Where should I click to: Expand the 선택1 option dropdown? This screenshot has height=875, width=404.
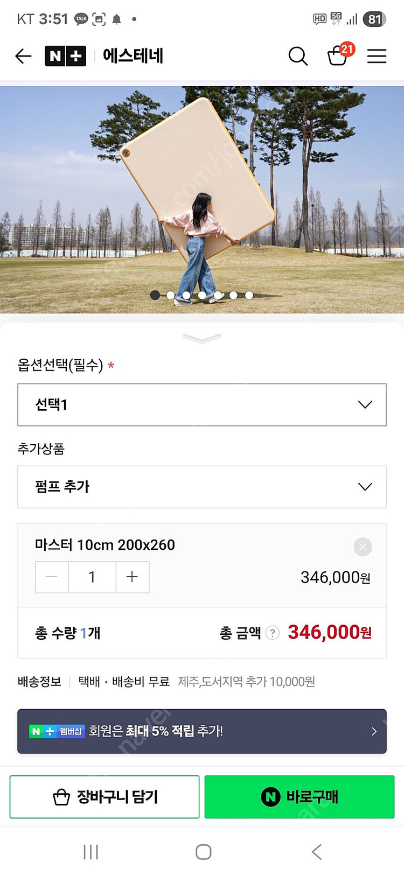(x=202, y=405)
